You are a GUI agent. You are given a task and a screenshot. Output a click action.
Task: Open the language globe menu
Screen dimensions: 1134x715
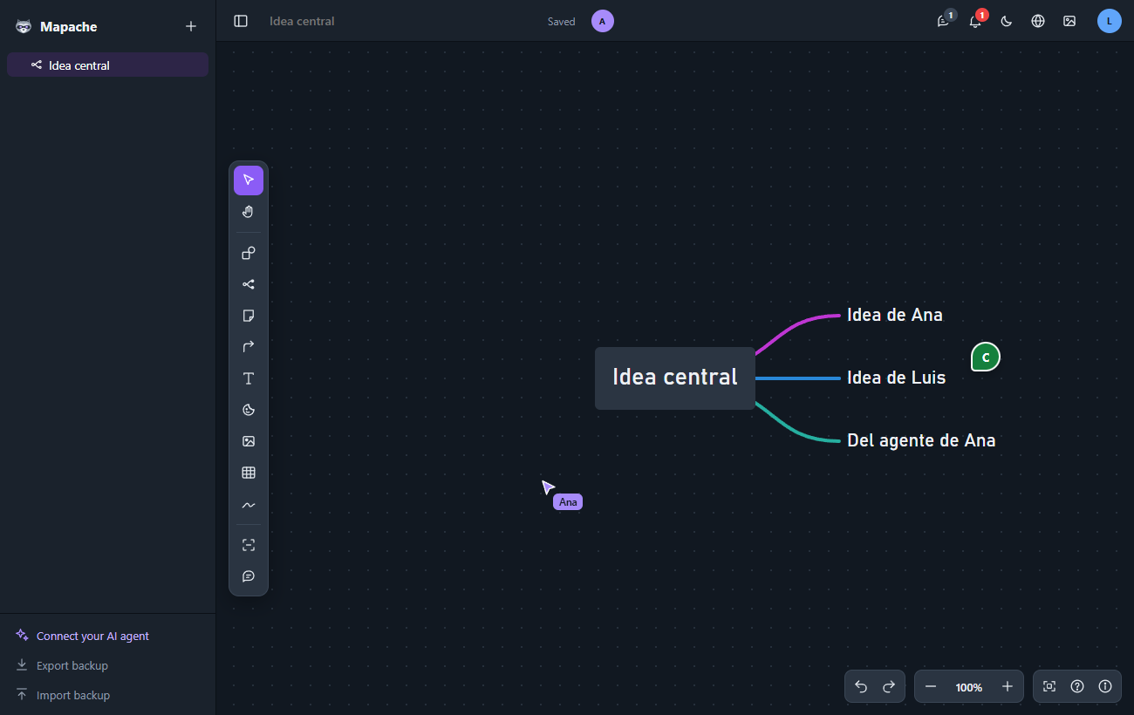1038,21
